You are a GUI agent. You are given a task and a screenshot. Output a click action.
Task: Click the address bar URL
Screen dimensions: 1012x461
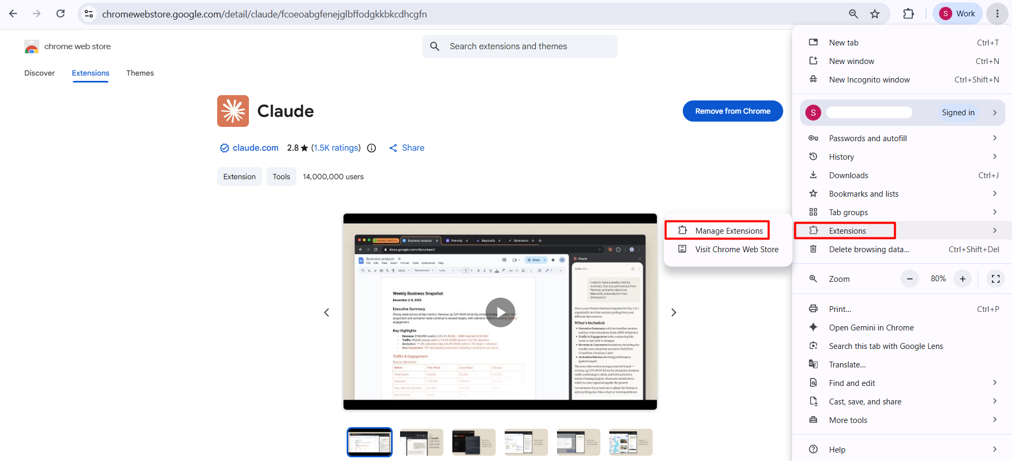[264, 14]
